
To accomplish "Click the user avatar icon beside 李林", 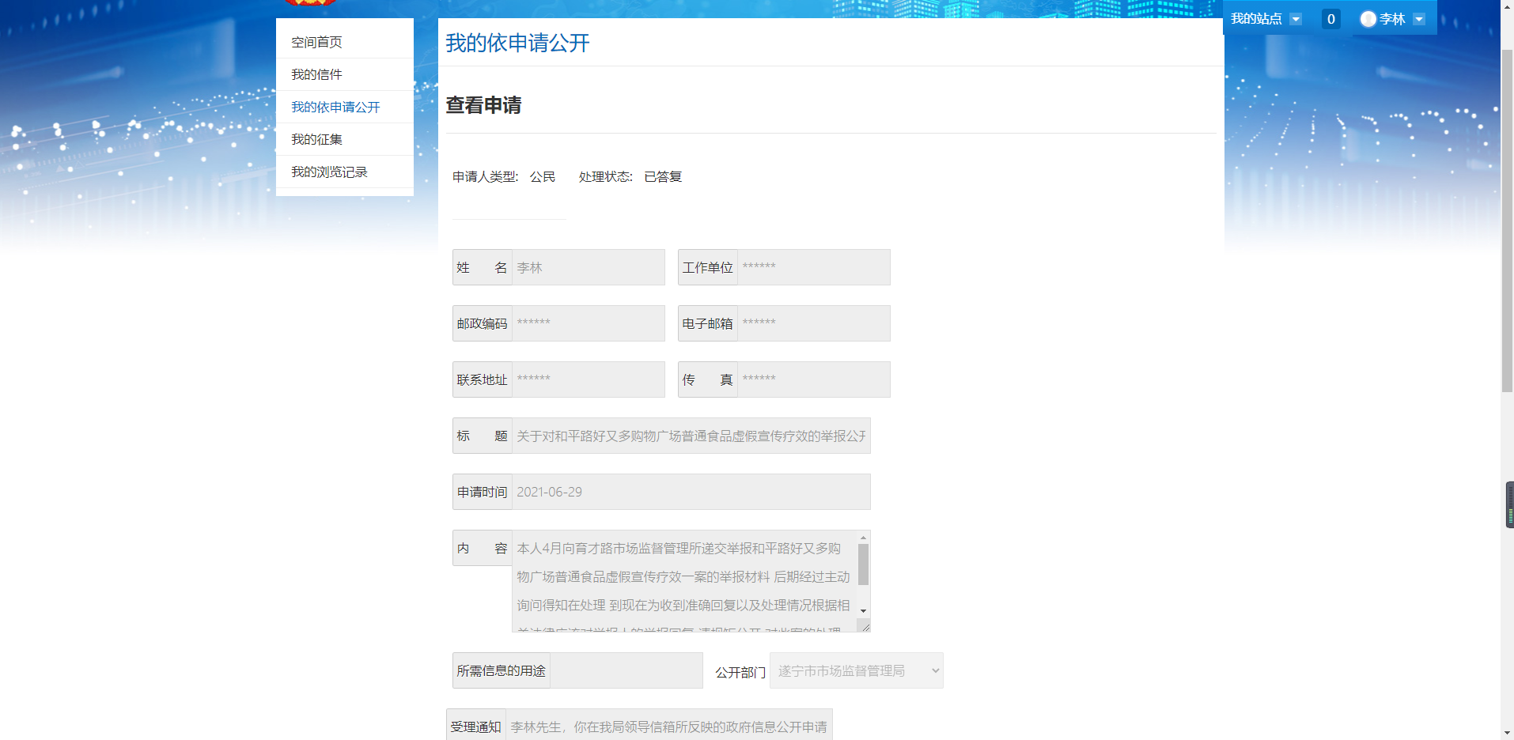I will click(x=1368, y=19).
